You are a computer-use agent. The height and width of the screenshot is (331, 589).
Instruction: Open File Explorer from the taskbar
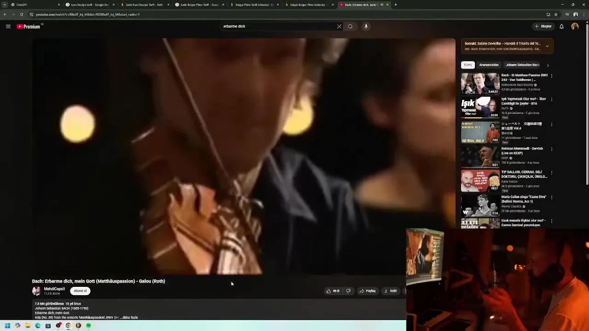click(x=28, y=325)
